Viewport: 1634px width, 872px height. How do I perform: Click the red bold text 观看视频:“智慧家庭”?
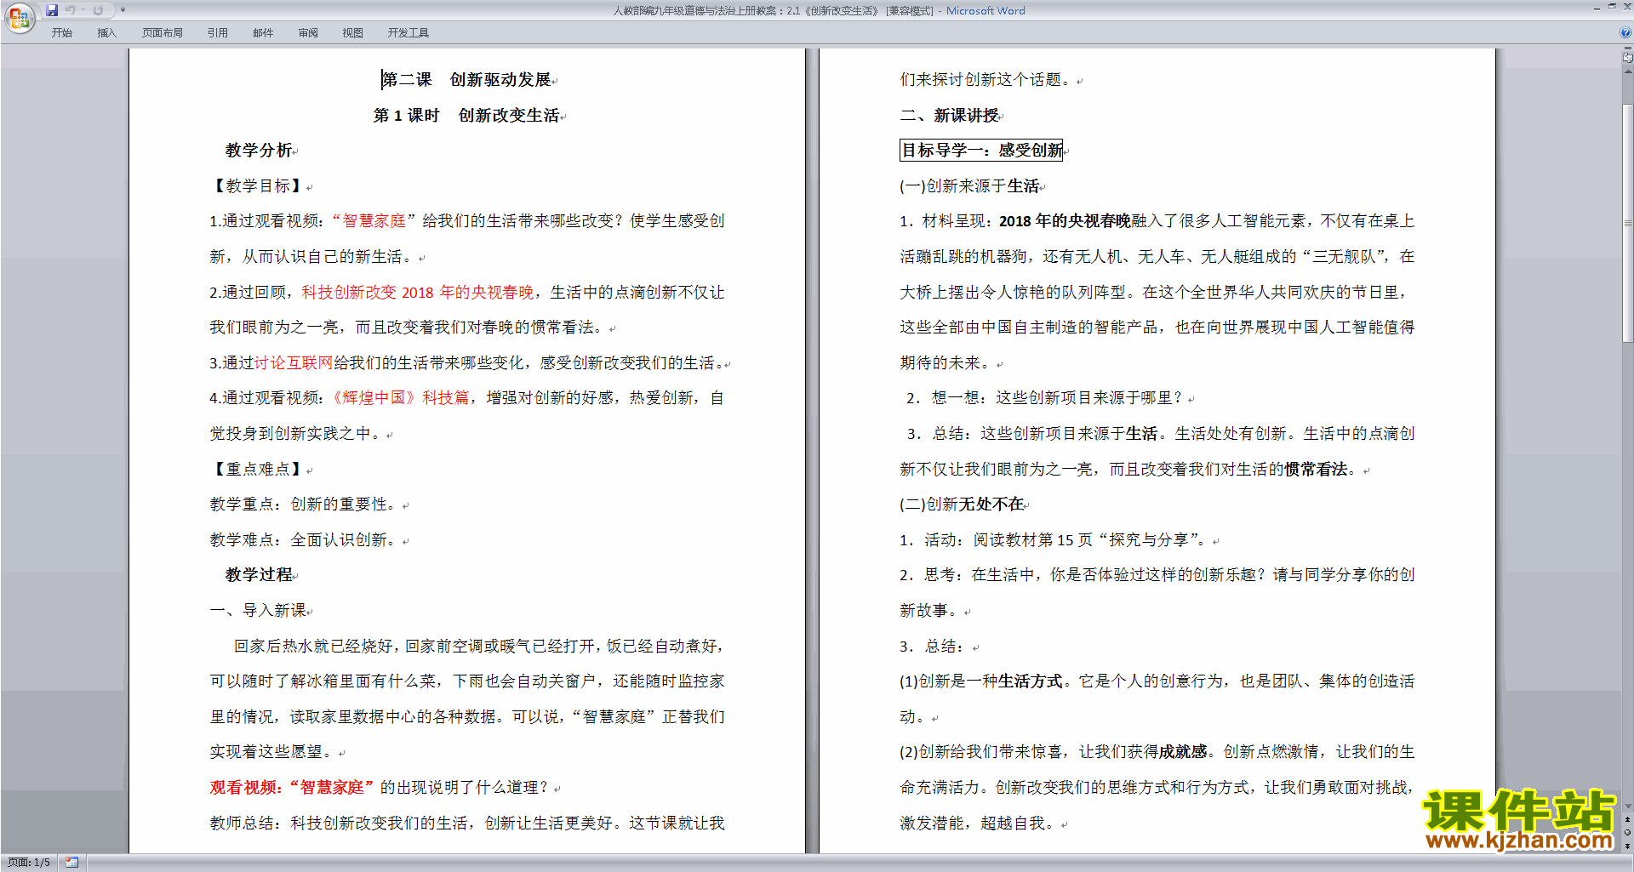[x=292, y=788]
